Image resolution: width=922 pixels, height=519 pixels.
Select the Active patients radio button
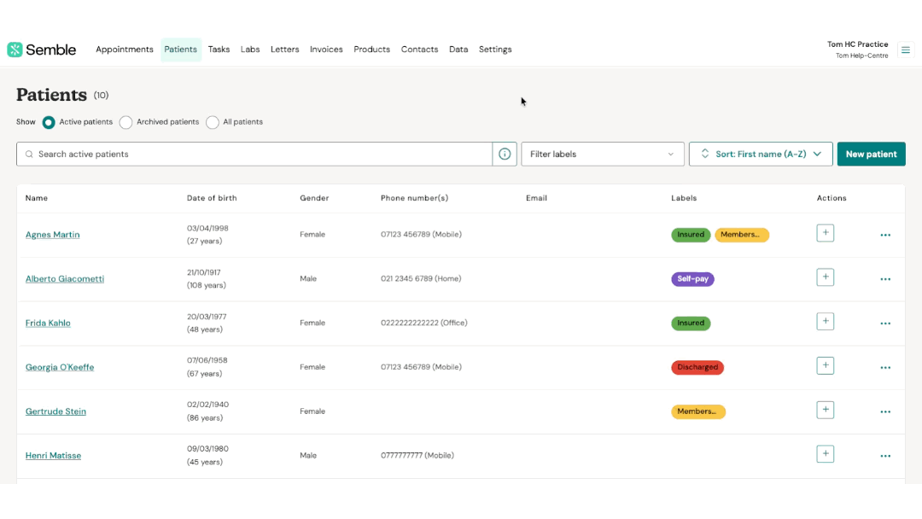click(49, 122)
